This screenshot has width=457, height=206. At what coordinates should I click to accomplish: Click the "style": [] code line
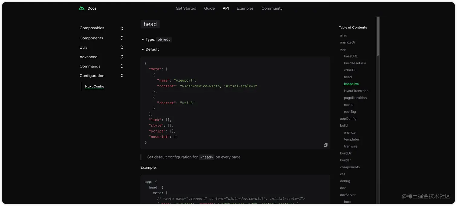pyautogui.click(x=161, y=126)
